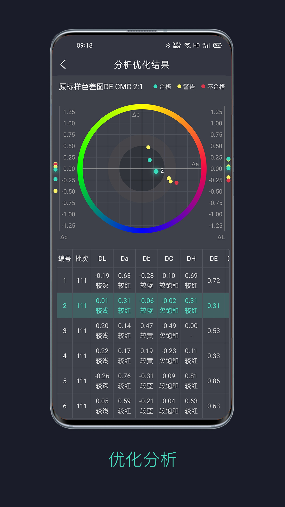Screen dimensions: 285x507
Task: Click the Bluetooth status icon
Action: click(x=168, y=45)
